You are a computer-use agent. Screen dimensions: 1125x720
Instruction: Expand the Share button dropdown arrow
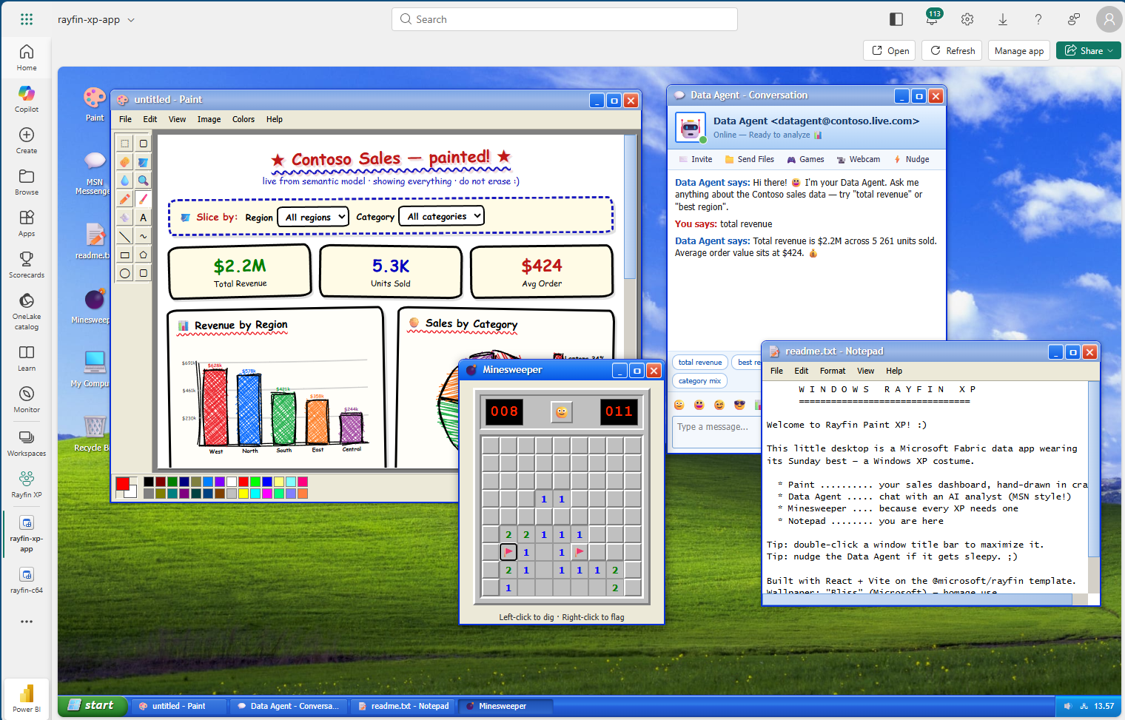[x=1110, y=51]
